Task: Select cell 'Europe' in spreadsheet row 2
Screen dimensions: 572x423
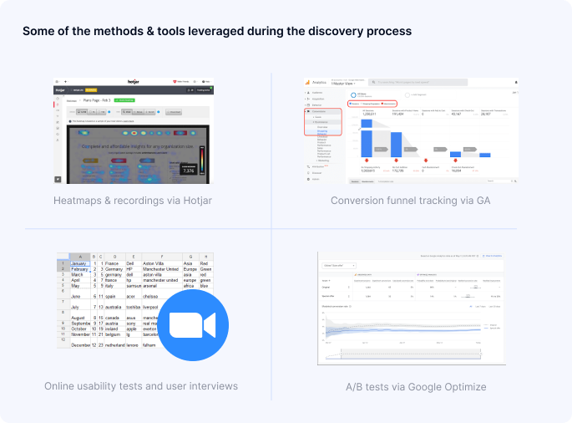Action: coord(190,269)
